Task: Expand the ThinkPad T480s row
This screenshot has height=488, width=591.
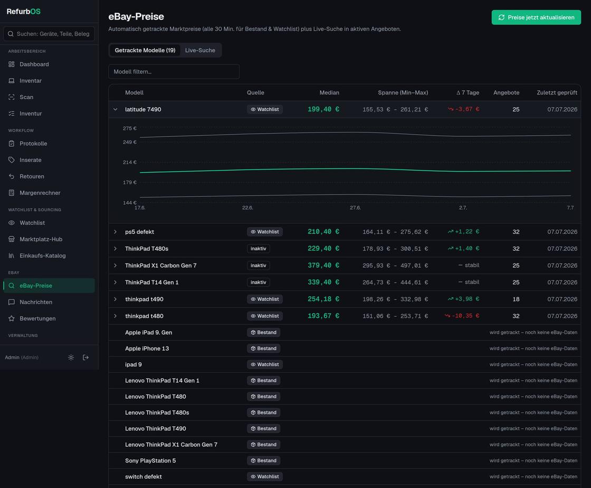Action: click(x=116, y=249)
